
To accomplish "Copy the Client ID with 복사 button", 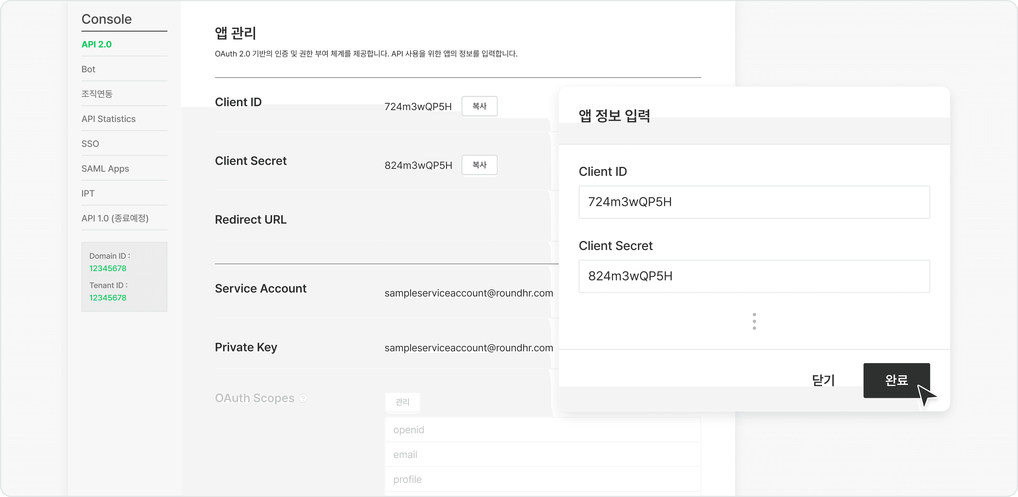I will point(479,106).
